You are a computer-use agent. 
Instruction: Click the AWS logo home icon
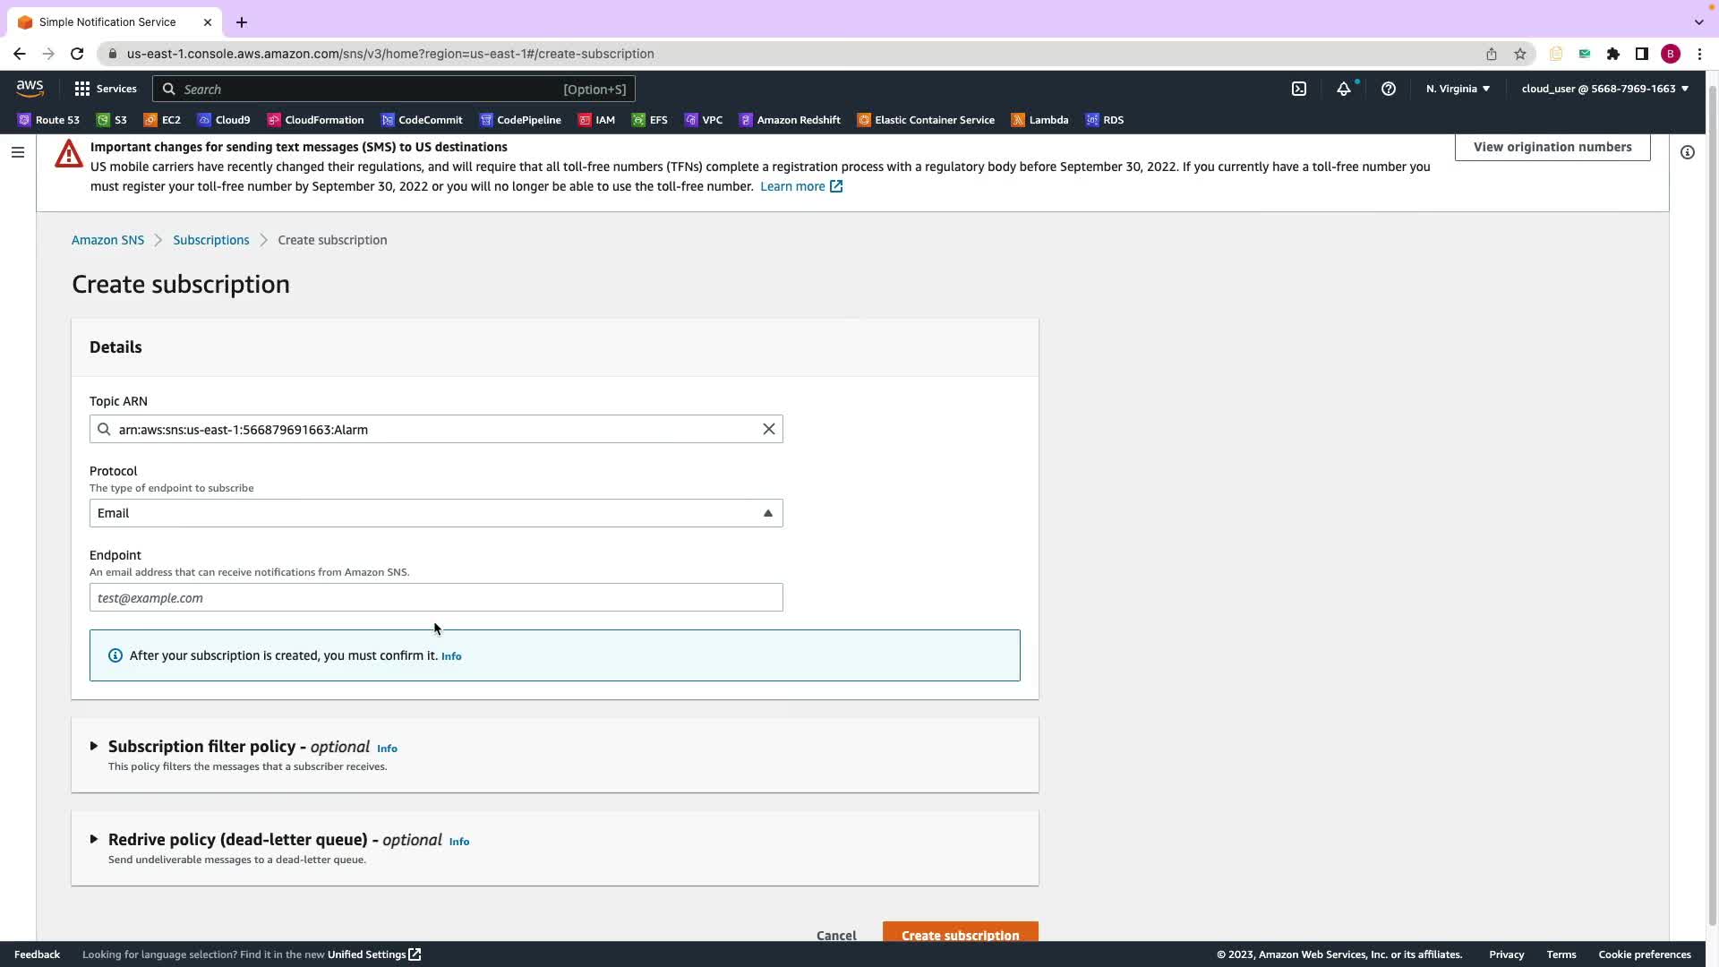[30, 88]
